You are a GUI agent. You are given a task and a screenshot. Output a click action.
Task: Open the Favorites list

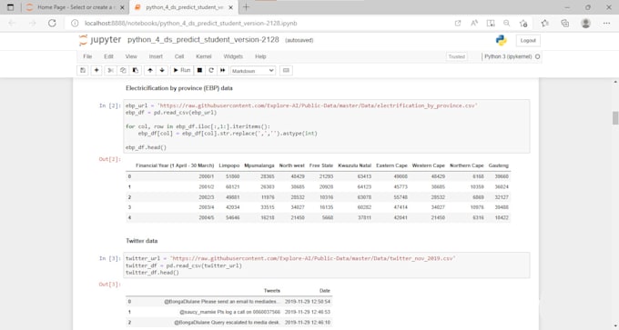click(x=545, y=24)
